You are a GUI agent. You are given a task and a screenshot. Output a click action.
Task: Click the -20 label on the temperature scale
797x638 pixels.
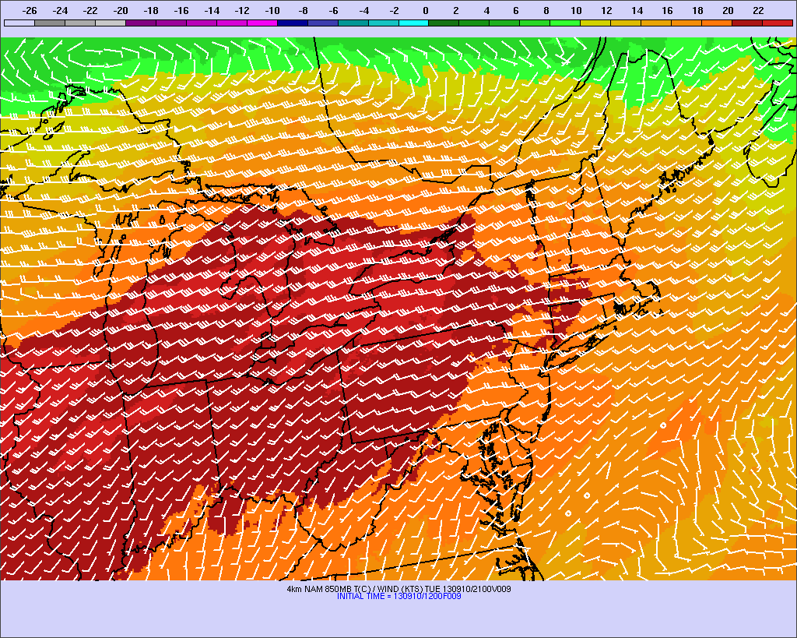click(x=121, y=11)
